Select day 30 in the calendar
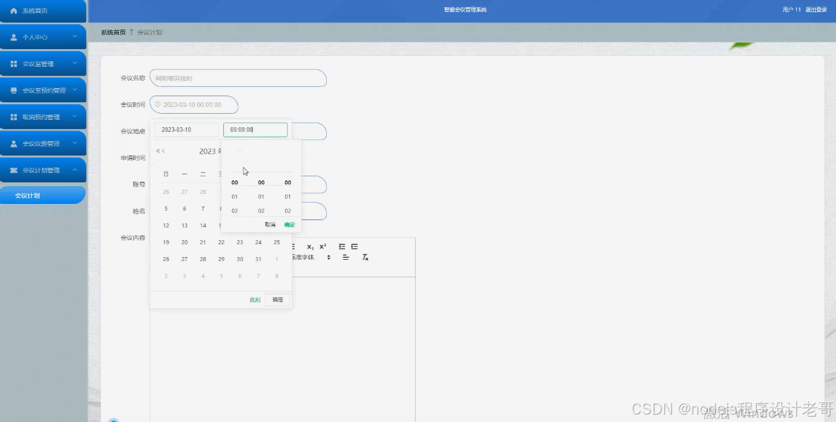 tap(240, 259)
